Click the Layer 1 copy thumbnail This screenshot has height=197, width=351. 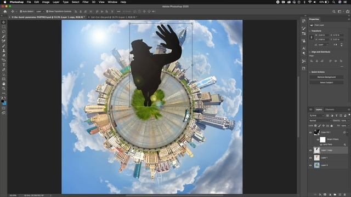coord(316,150)
